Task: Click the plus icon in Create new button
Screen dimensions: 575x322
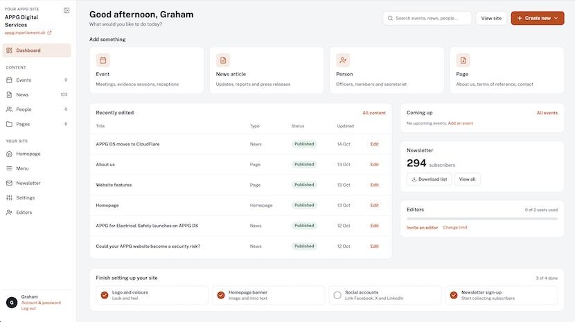Action: pos(520,18)
